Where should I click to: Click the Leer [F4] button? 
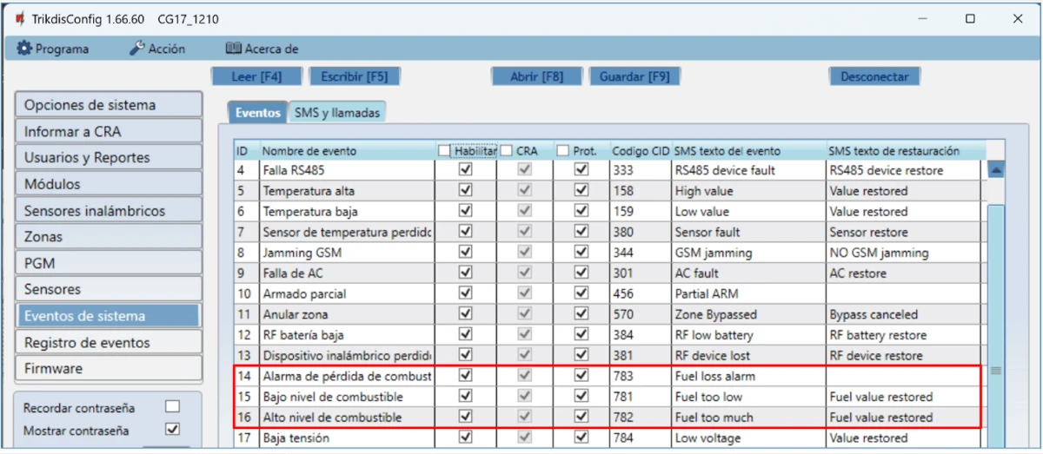[256, 76]
